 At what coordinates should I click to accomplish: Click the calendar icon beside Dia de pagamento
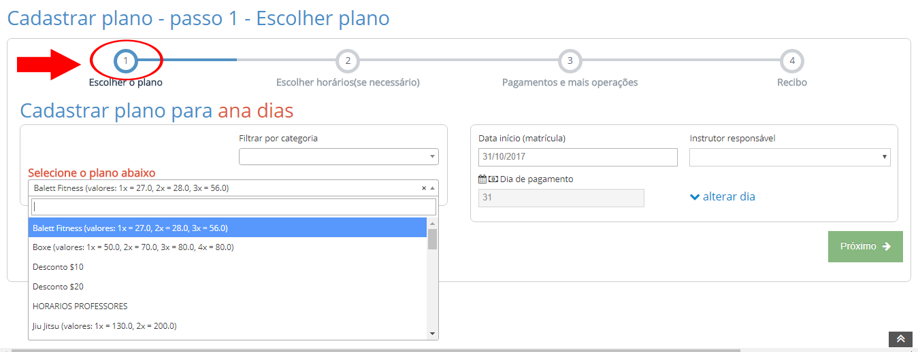[482, 179]
